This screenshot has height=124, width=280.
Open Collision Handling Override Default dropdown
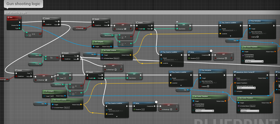[246, 88]
